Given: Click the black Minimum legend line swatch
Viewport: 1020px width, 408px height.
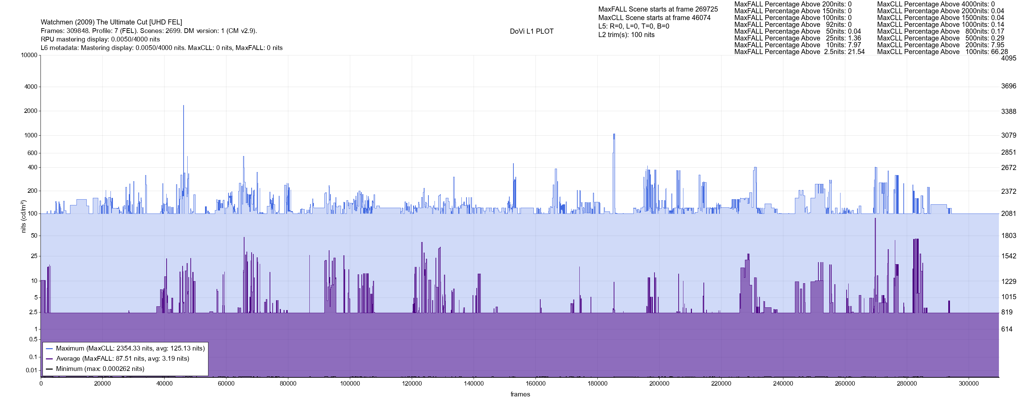Looking at the screenshot, I should click(x=50, y=369).
